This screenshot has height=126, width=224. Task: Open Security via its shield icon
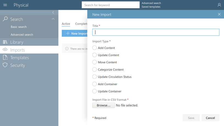5,65
